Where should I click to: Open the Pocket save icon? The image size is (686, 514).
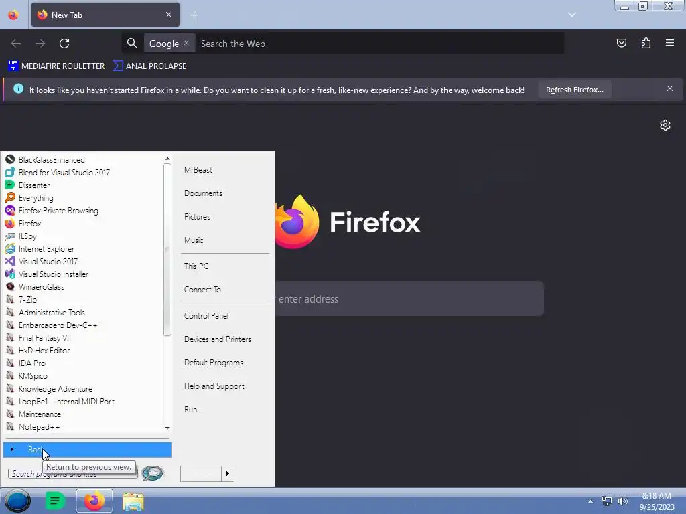tap(621, 43)
